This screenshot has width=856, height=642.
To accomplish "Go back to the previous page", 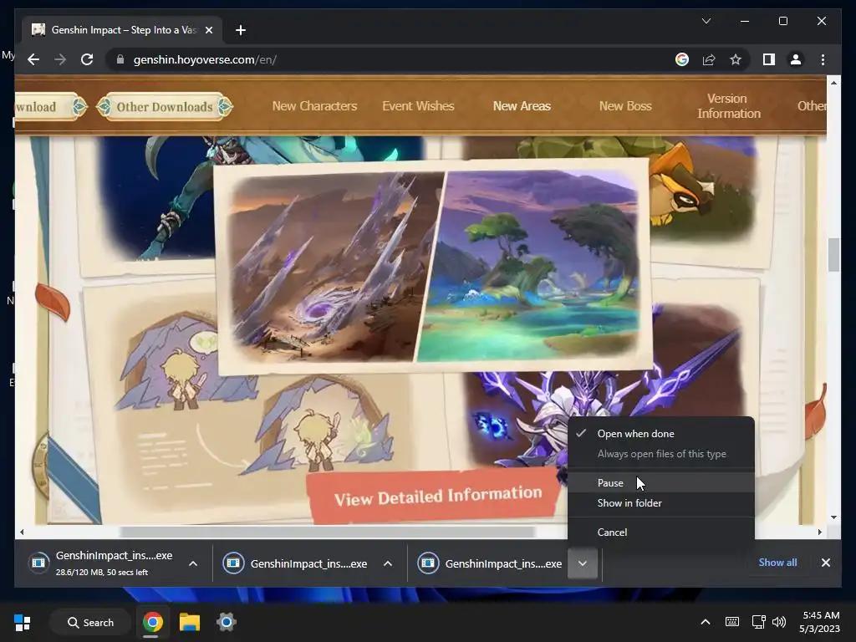I will 33,59.
